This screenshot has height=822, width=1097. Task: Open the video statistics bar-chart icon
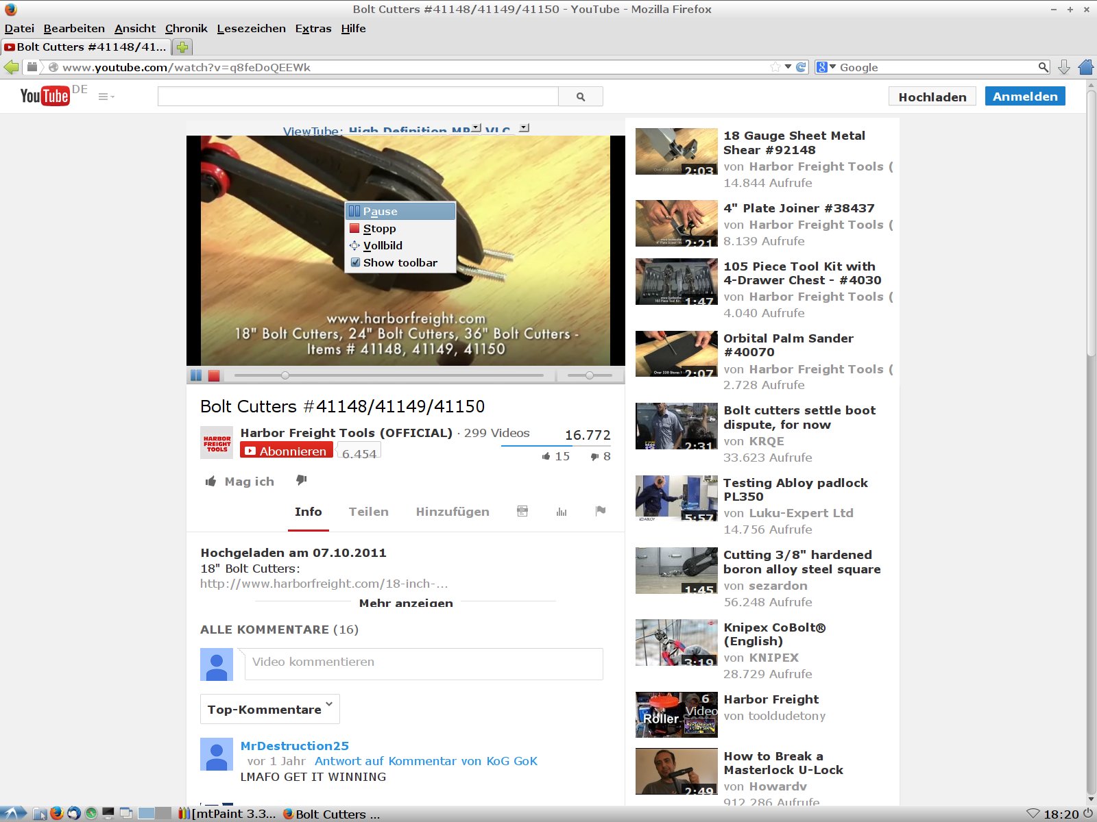[x=562, y=511]
